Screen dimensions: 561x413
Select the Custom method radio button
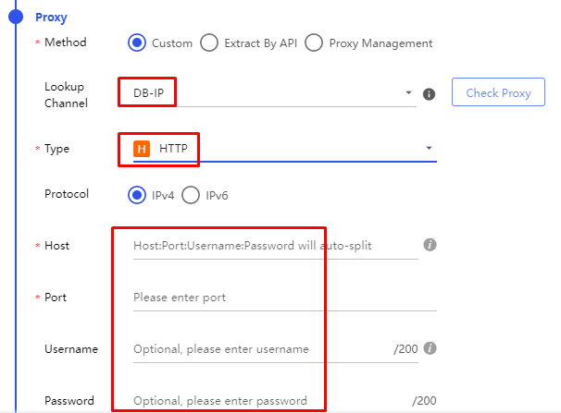pyautogui.click(x=138, y=43)
